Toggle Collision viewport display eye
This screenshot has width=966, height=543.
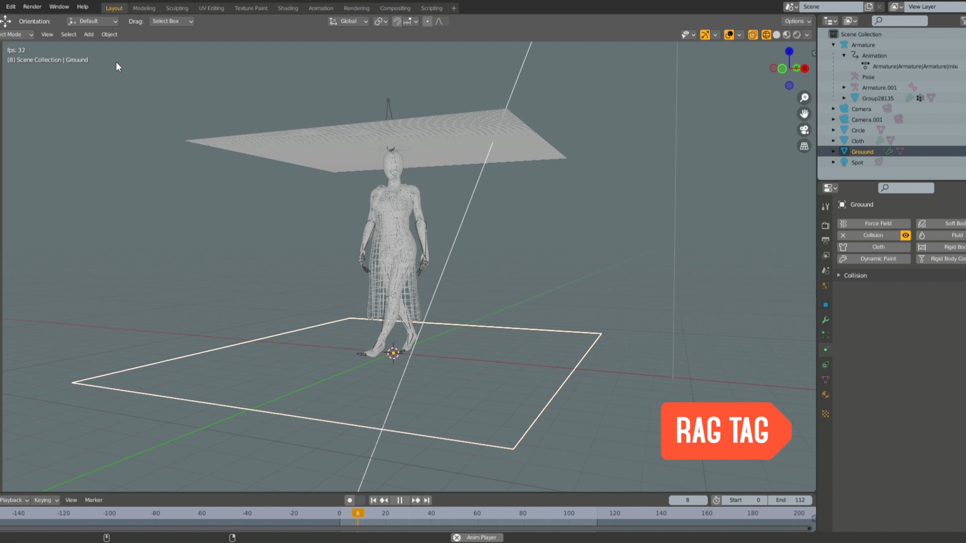coord(905,235)
